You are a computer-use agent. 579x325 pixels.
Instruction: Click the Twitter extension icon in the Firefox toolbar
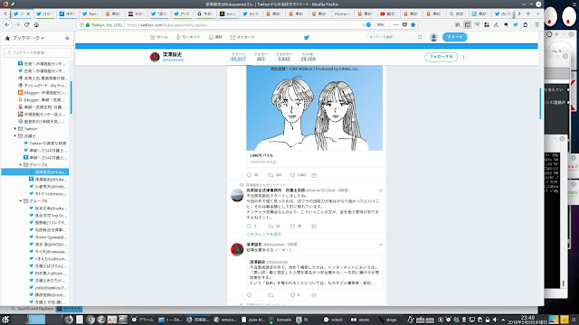[x=516, y=24]
